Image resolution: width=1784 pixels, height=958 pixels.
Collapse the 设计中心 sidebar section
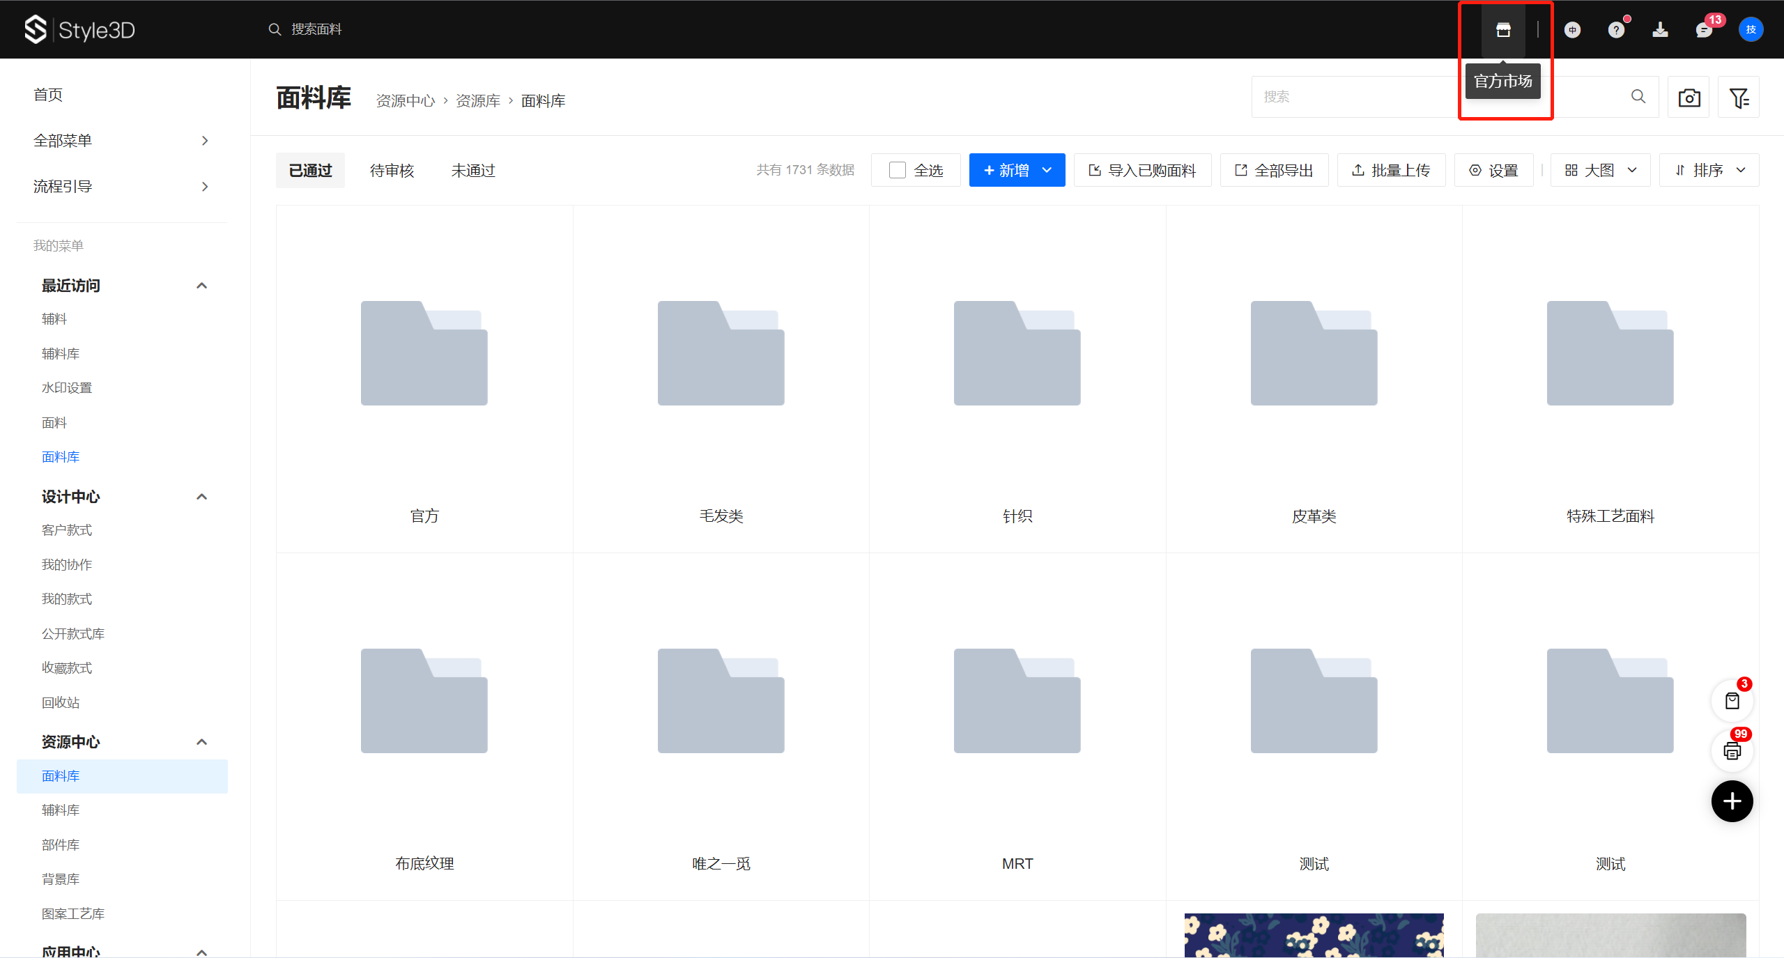[x=201, y=497]
